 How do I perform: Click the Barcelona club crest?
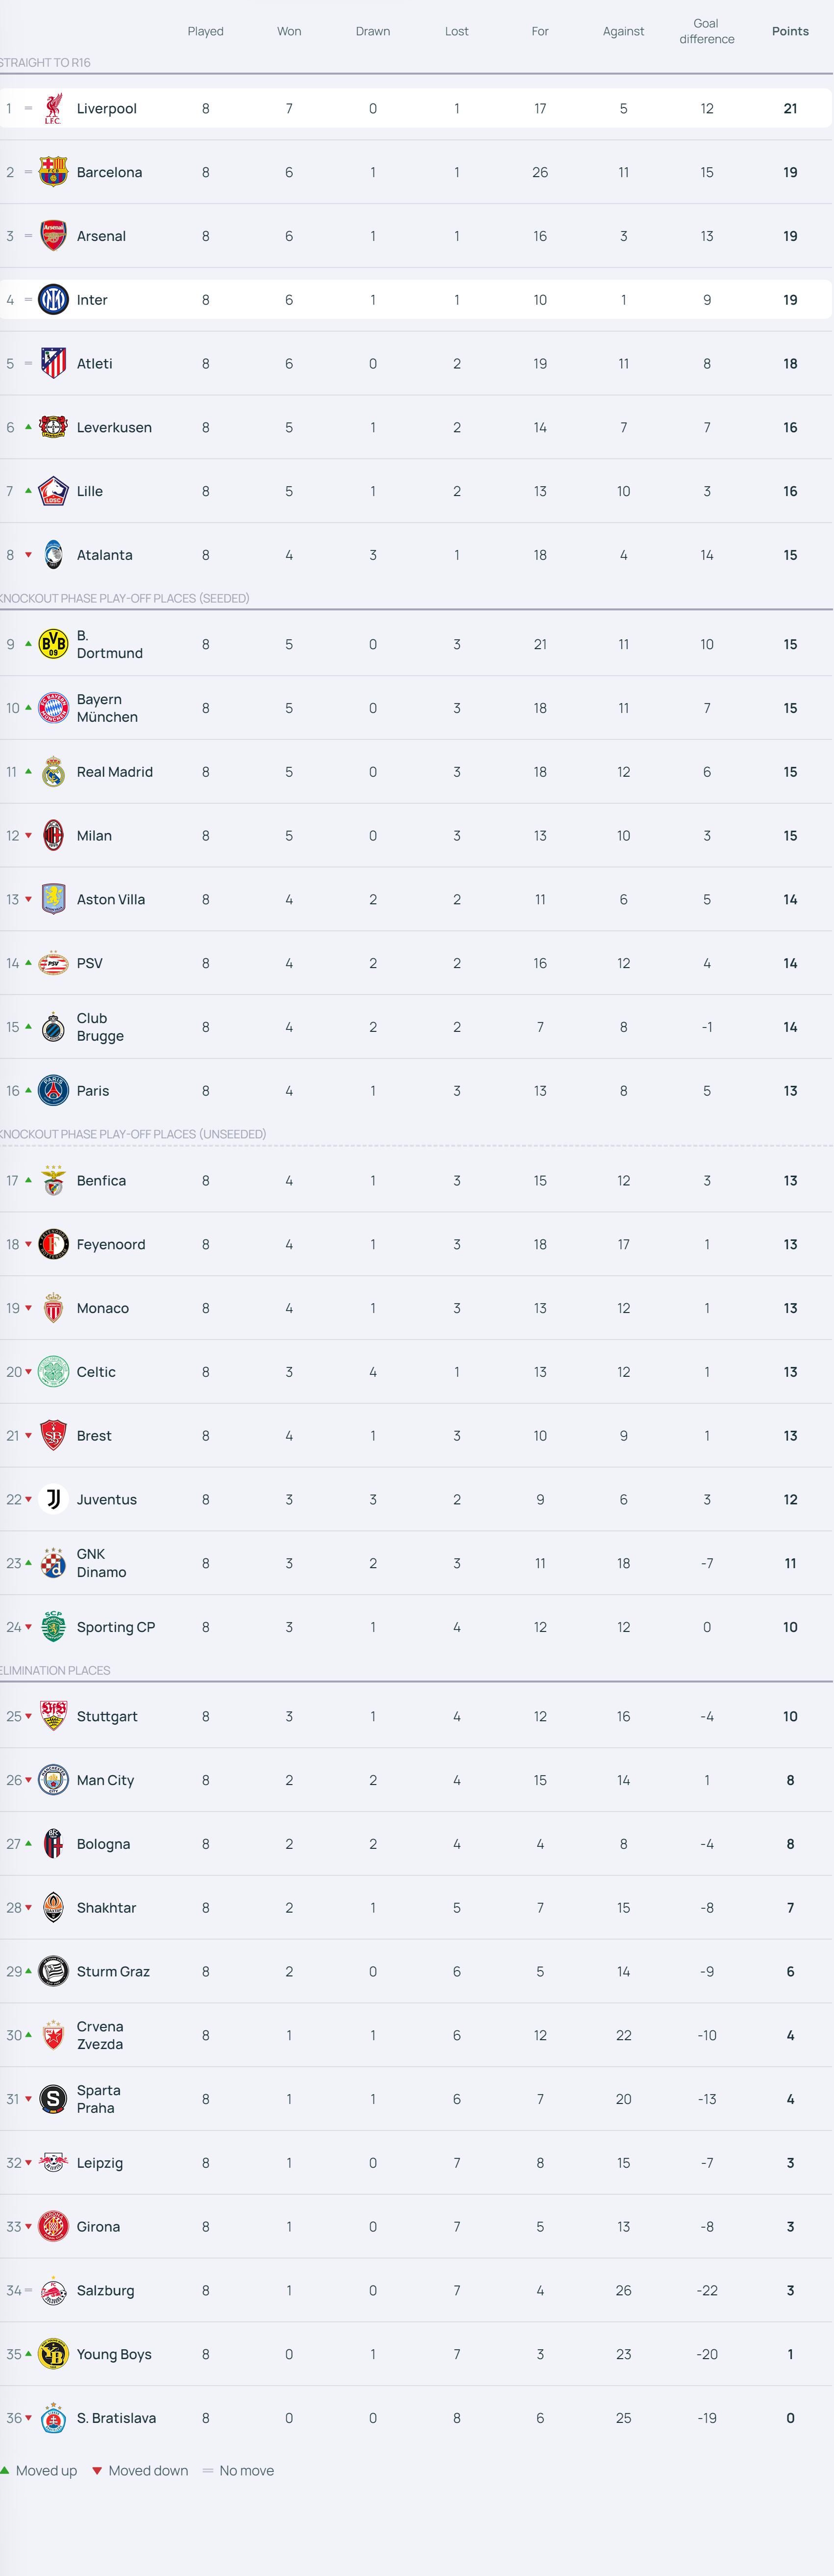[53, 172]
